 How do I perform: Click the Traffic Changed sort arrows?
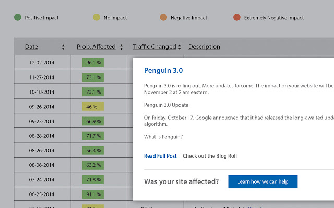pyautogui.click(x=180, y=47)
